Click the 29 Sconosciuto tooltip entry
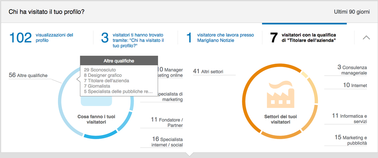The width and height of the screenshot is (378, 158). click(x=100, y=70)
